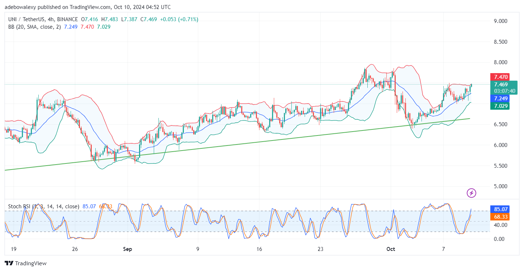Click the blue 85.07 Stoch RSI axis tag
Viewport: 524px width, 271px height.
(x=500, y=209)
